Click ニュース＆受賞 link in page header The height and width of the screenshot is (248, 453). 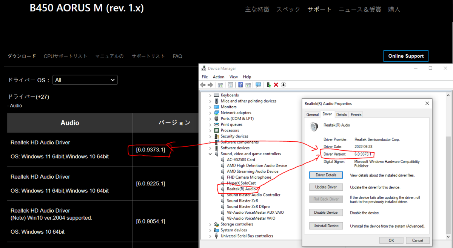pyautogui.click(x=360, y=9)
